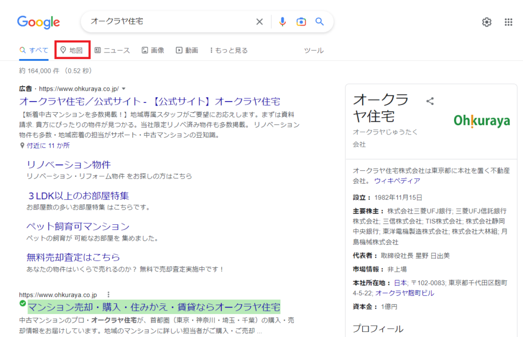Expand もっと見る search options
Image resolution: width=523 pixels, height=337 pixels.
point(229,50)
